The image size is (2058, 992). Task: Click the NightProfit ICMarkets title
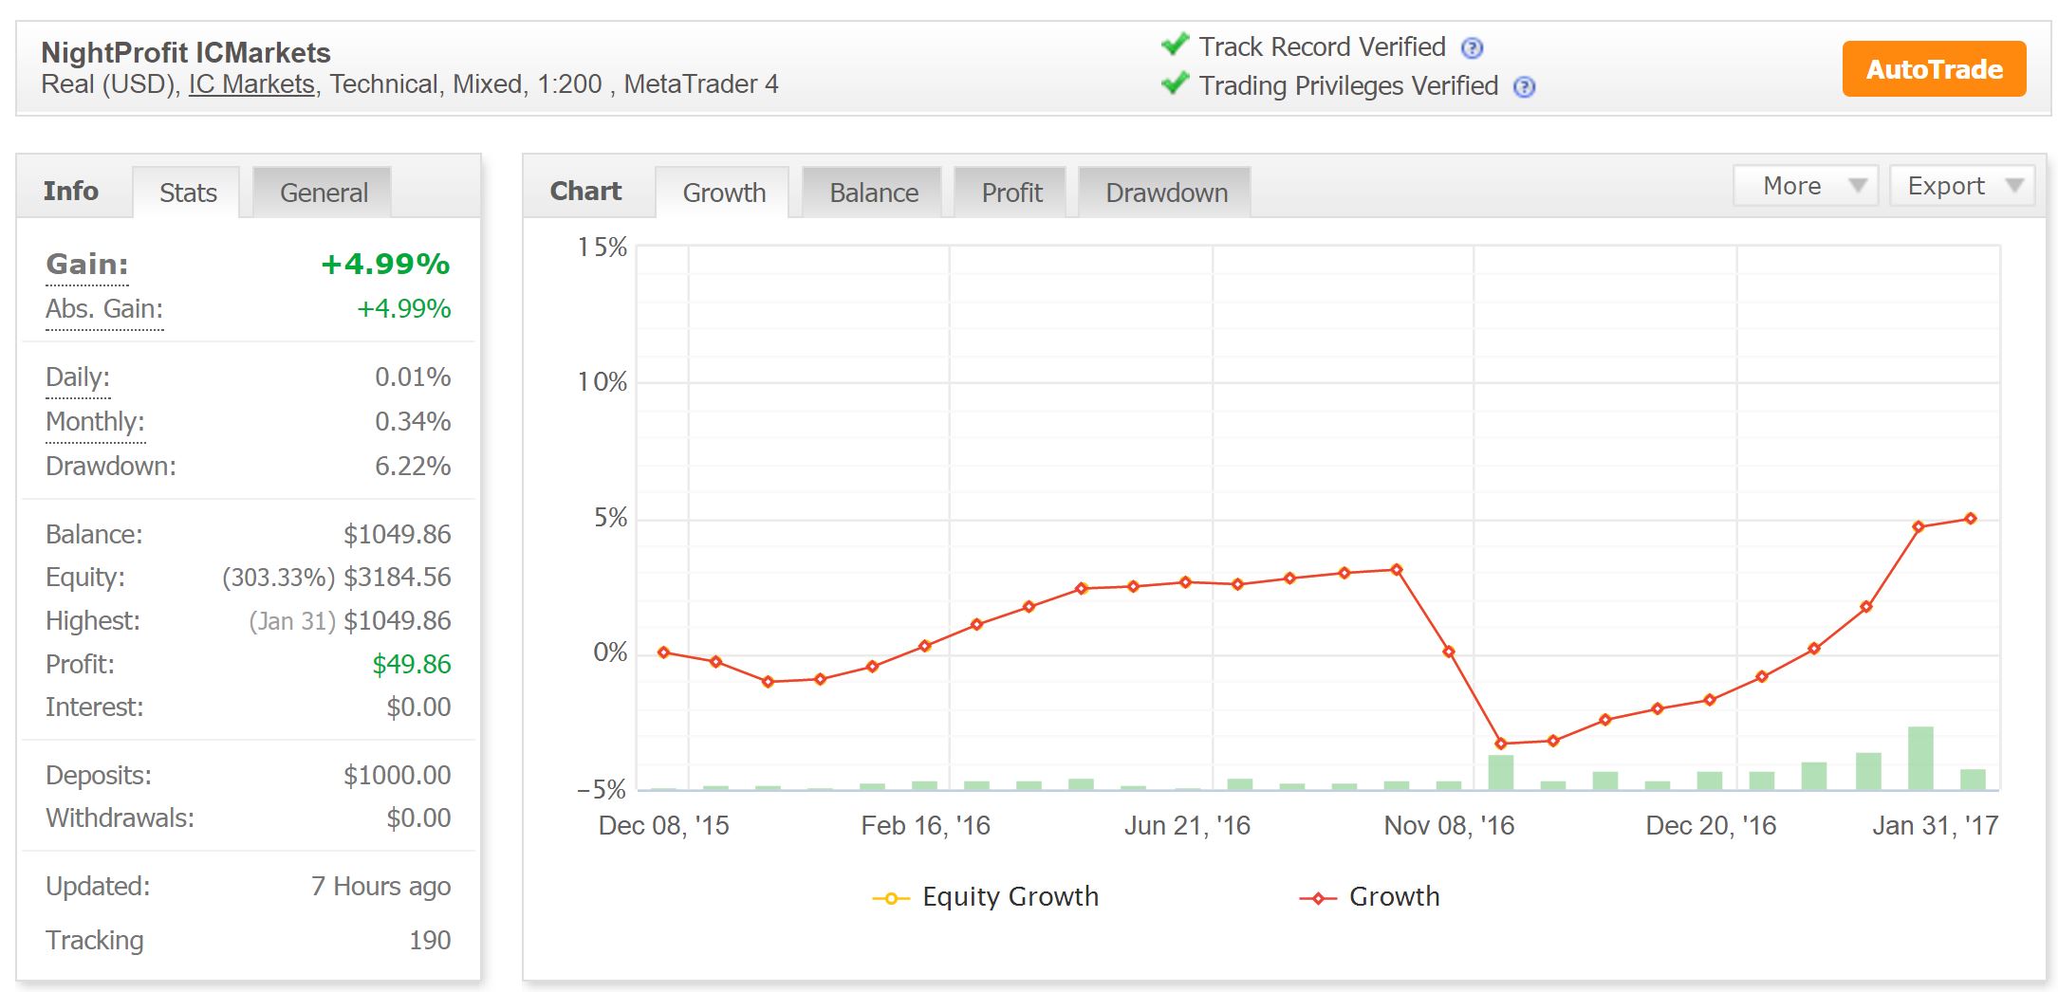point(186,52)
